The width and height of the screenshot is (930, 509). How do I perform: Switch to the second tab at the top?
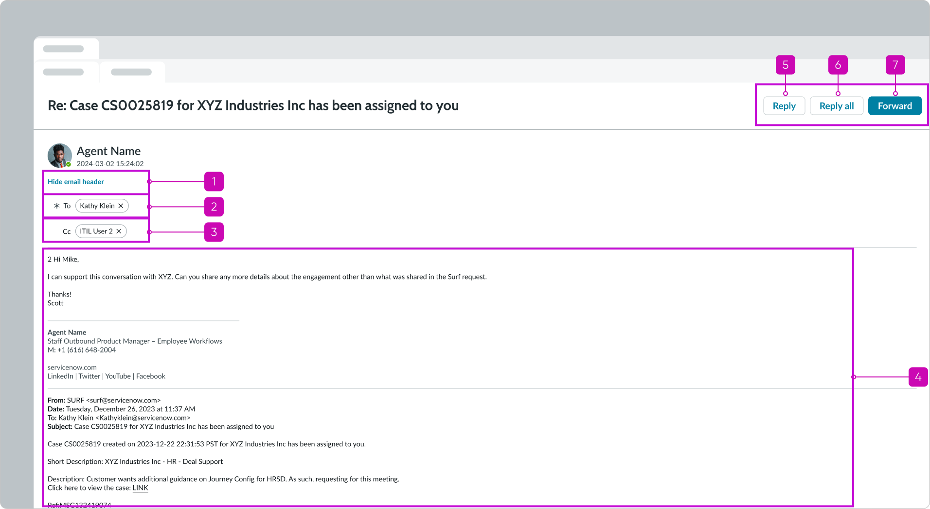pyautogui.click(x=132, y=72)
